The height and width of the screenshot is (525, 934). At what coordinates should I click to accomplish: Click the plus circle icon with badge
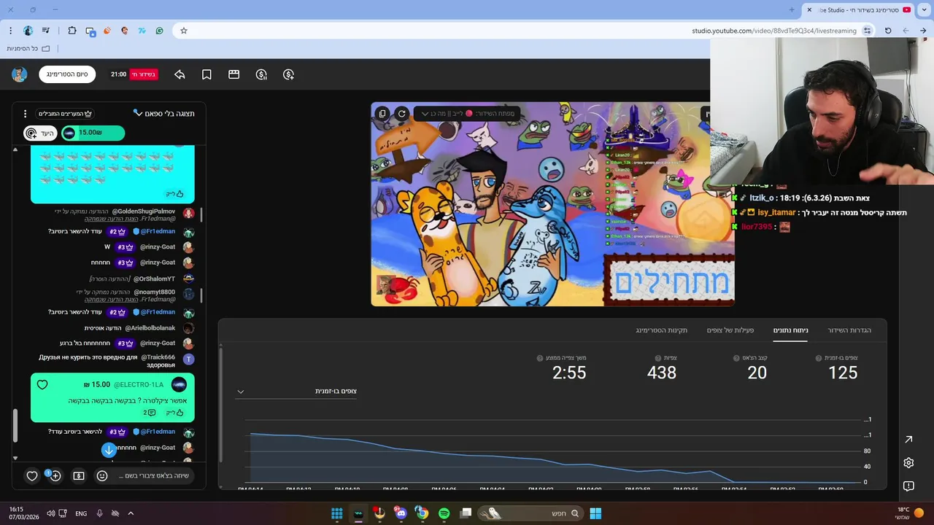pyautogui.click(x=55, y=475)
